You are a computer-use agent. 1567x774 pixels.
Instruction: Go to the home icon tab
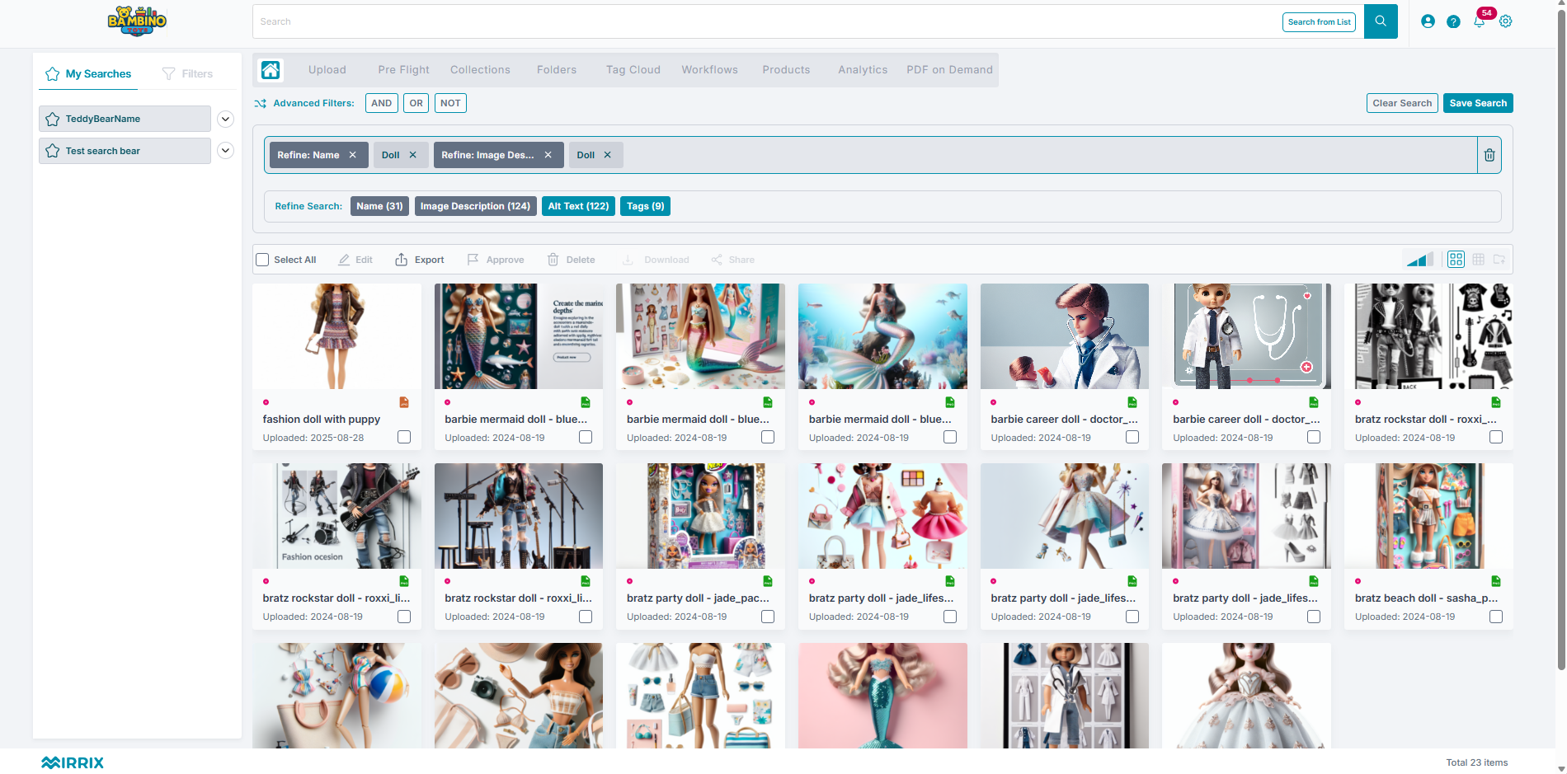pyautogui.click(x=271, y=70)
